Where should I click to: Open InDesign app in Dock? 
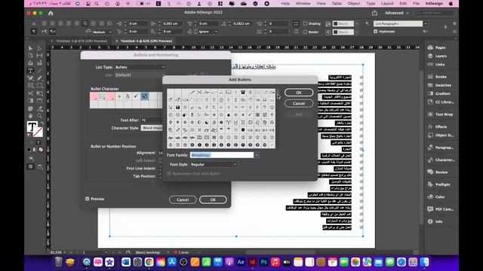[252, 262]
